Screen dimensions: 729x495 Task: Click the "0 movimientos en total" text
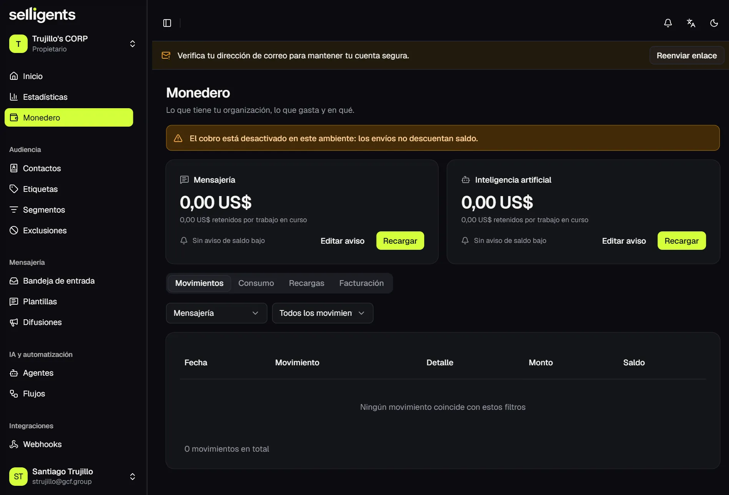coord(227,449)
